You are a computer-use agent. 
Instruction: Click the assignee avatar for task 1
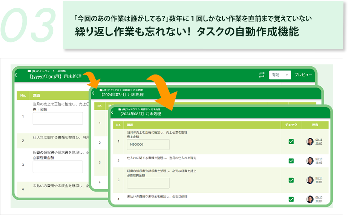(310, 142)
